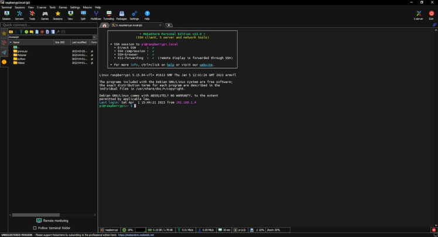Click the home tab icon
The image size is (438, 237).
[104, 25]
